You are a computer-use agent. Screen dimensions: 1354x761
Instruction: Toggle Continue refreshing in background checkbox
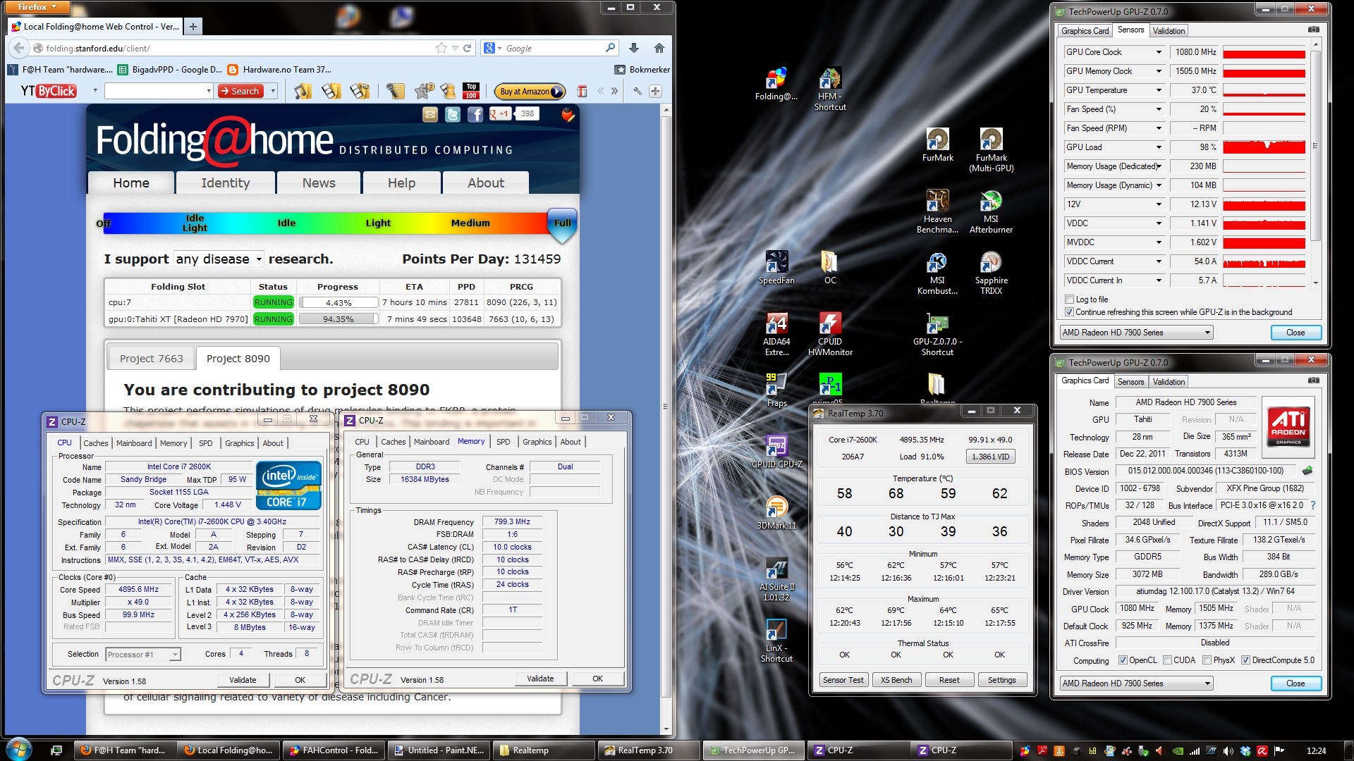click(x=1069, y=312)
